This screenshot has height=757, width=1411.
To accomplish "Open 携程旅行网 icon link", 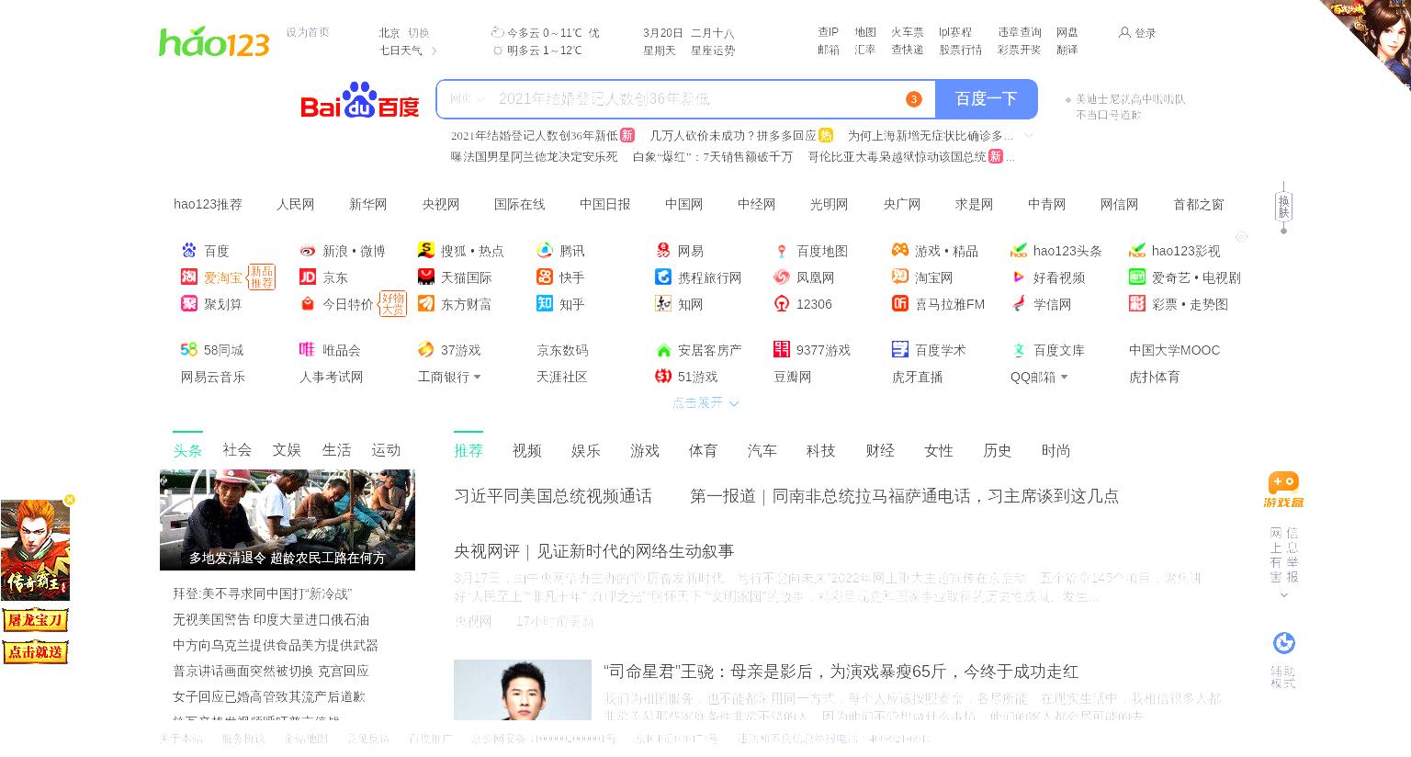I will (x=663, y=277).
